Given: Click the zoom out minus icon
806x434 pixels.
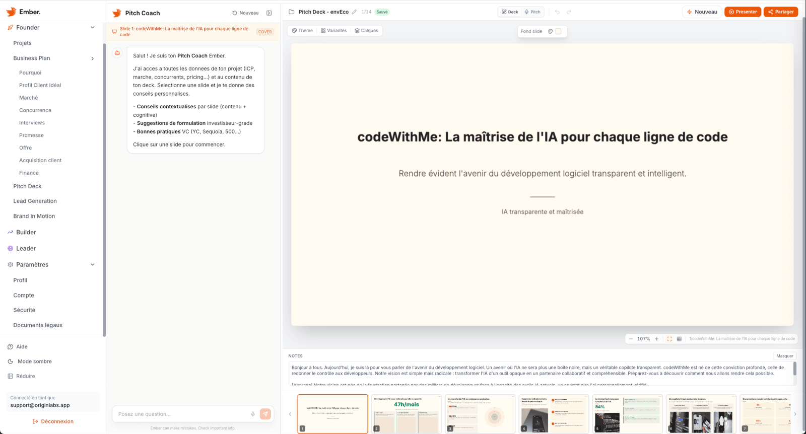Looking at the screenshot, I should (x=631, y=339).
